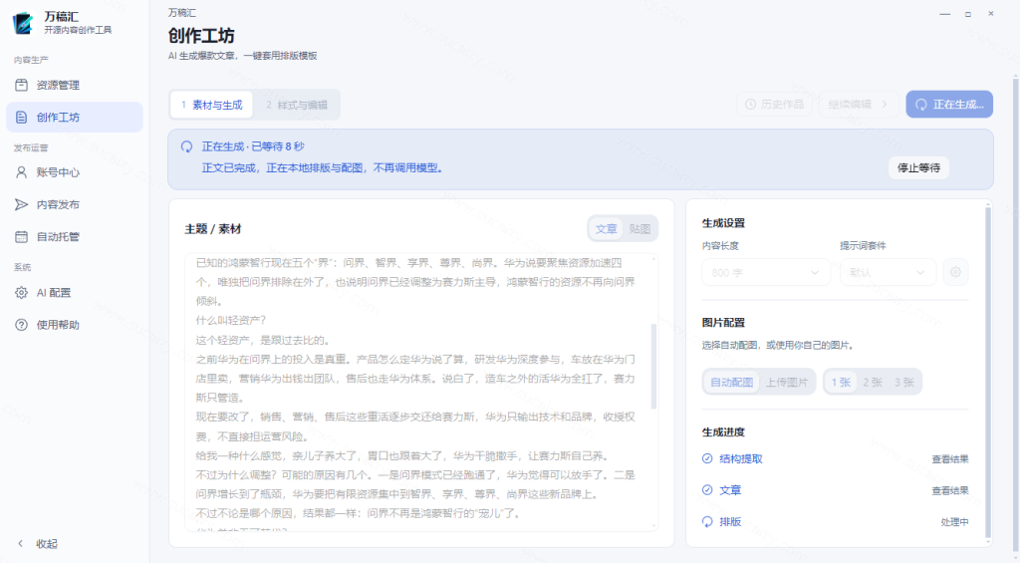Click the 文章 progress check icon
This screenshot has width=1020, height=563.
pos(707,490)
